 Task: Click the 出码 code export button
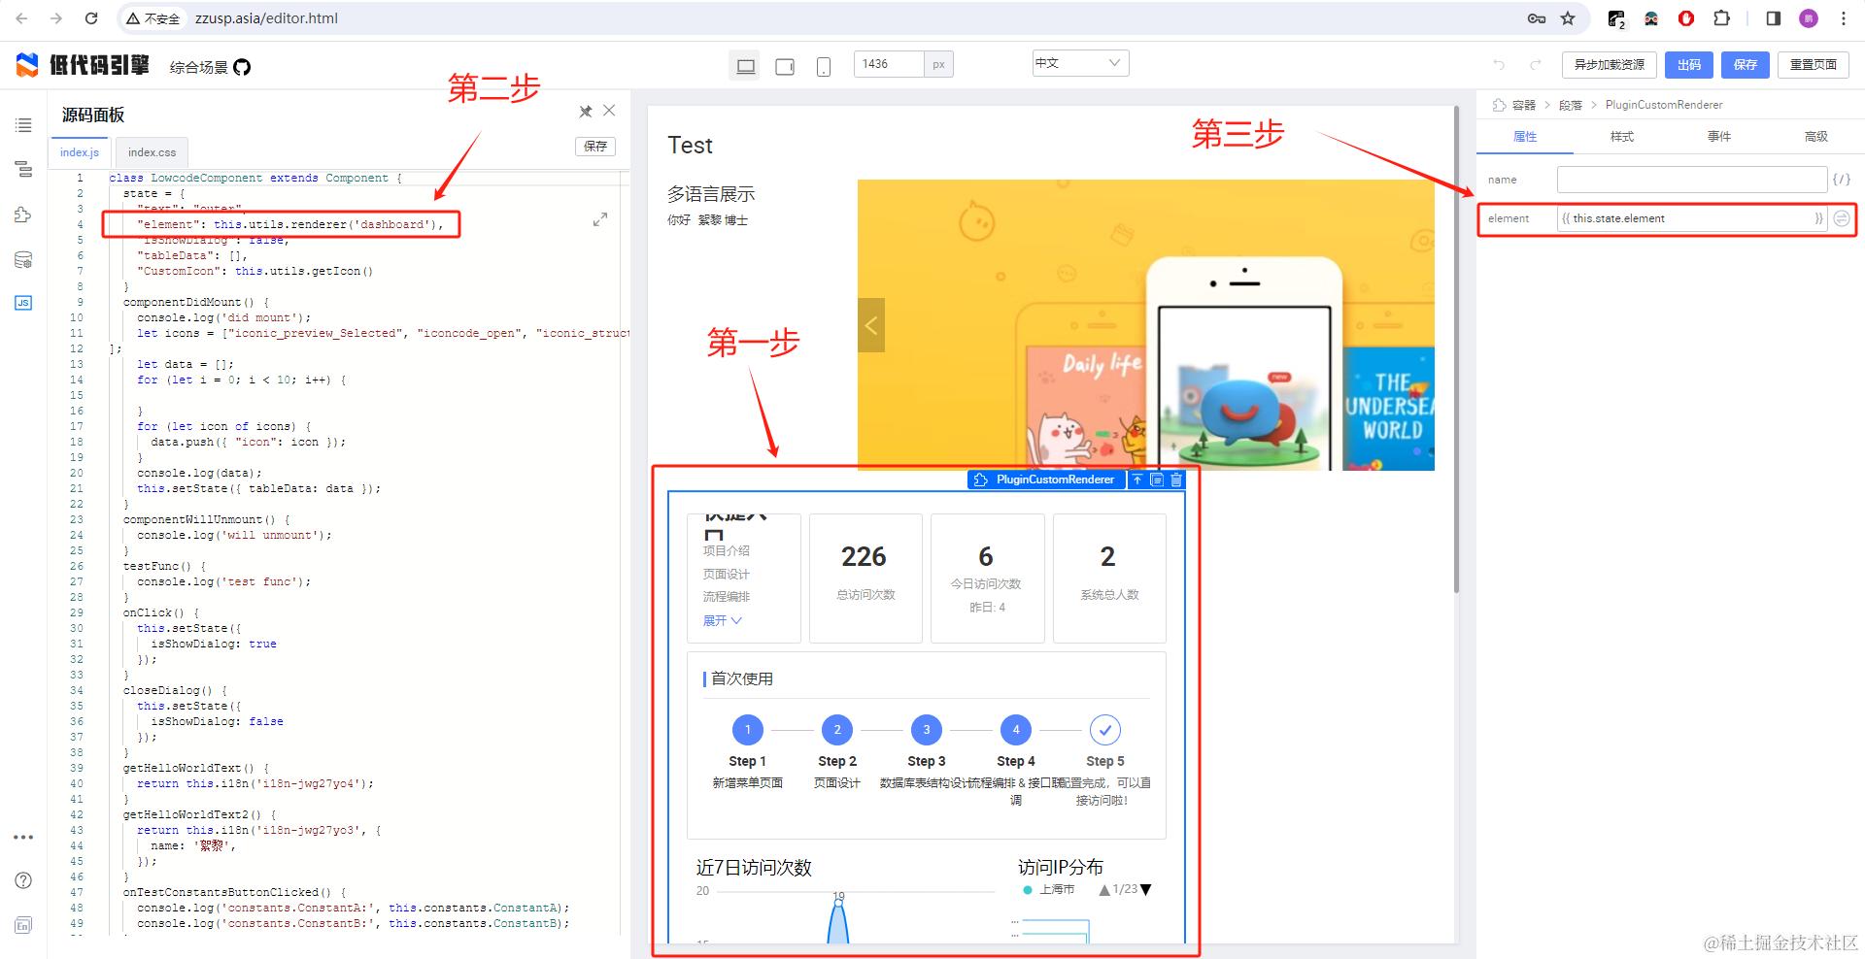[1689, 65]
